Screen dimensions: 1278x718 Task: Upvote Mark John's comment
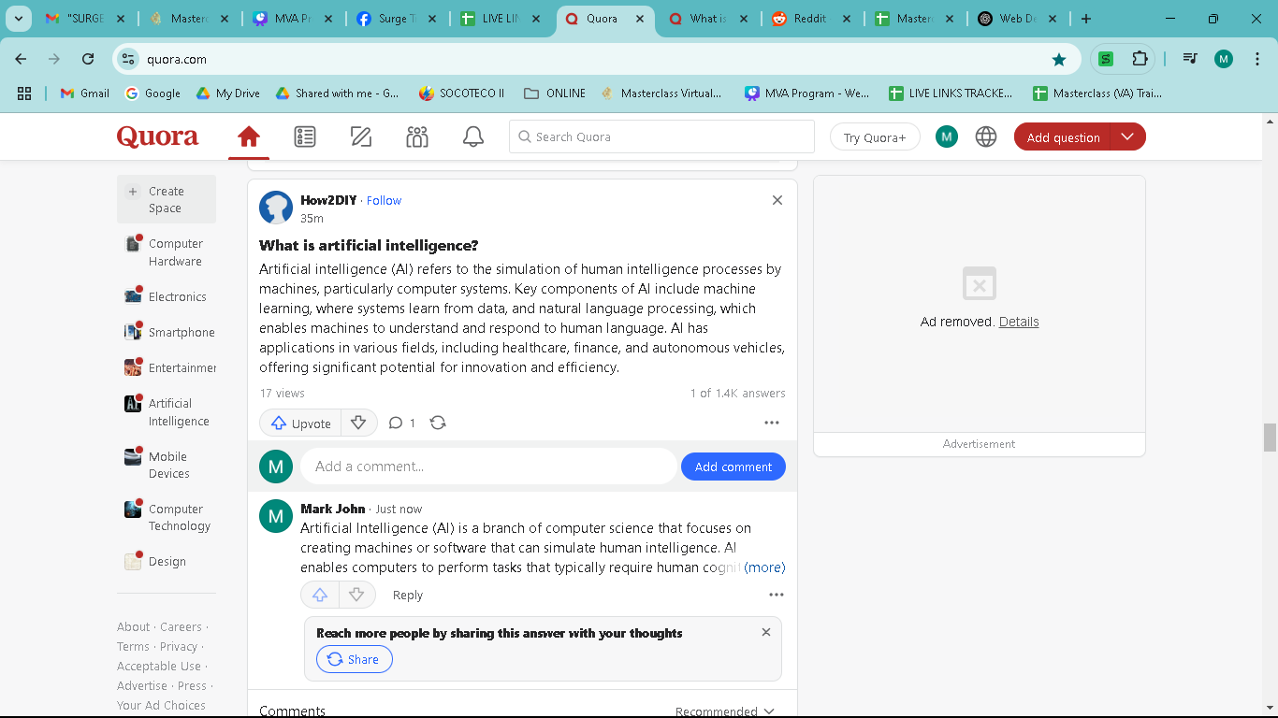click(x=320, y=595)
